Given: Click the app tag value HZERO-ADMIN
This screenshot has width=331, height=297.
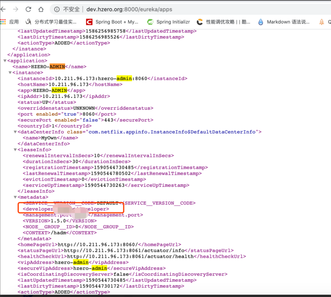Looking at the screenshot, I should (x=50, y=90).
